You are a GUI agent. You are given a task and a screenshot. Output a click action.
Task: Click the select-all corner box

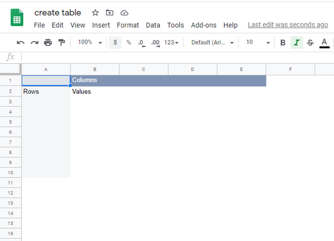[x=11, y=69]
